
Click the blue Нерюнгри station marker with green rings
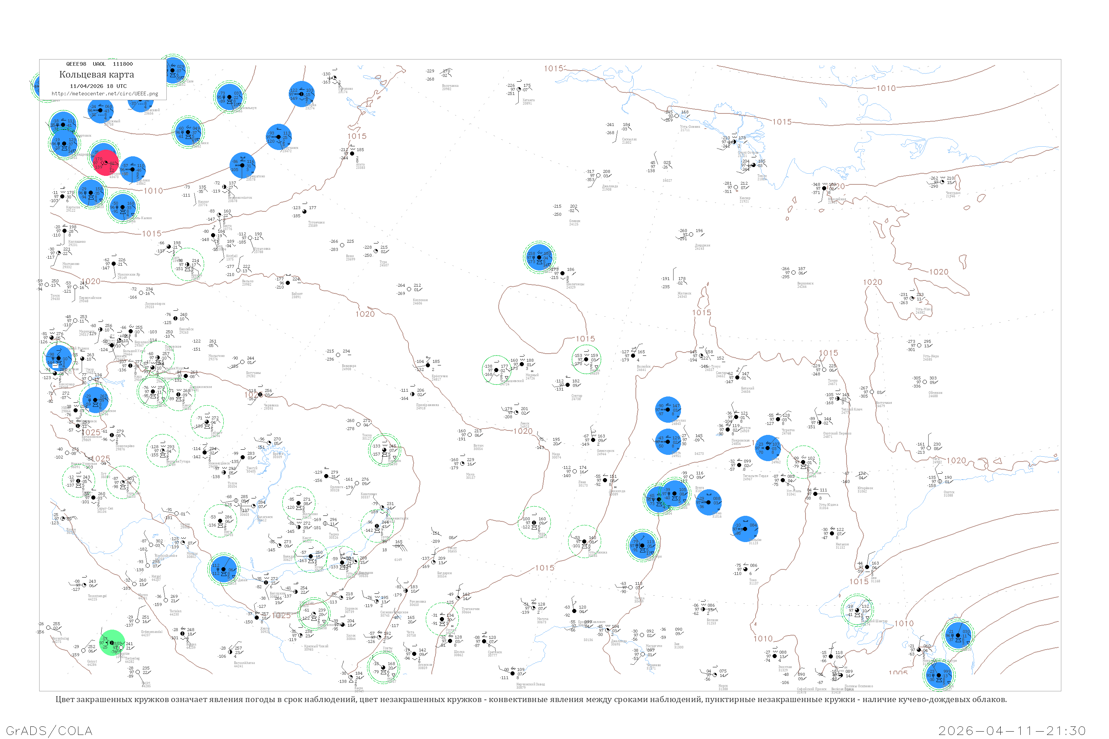[642, 545]
